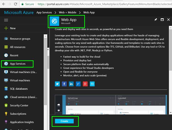The width and height of the screenshot is (172, 130).
Task: Open Virtual machines (cla... sidebar item
Action: click(x=23, y=72)
